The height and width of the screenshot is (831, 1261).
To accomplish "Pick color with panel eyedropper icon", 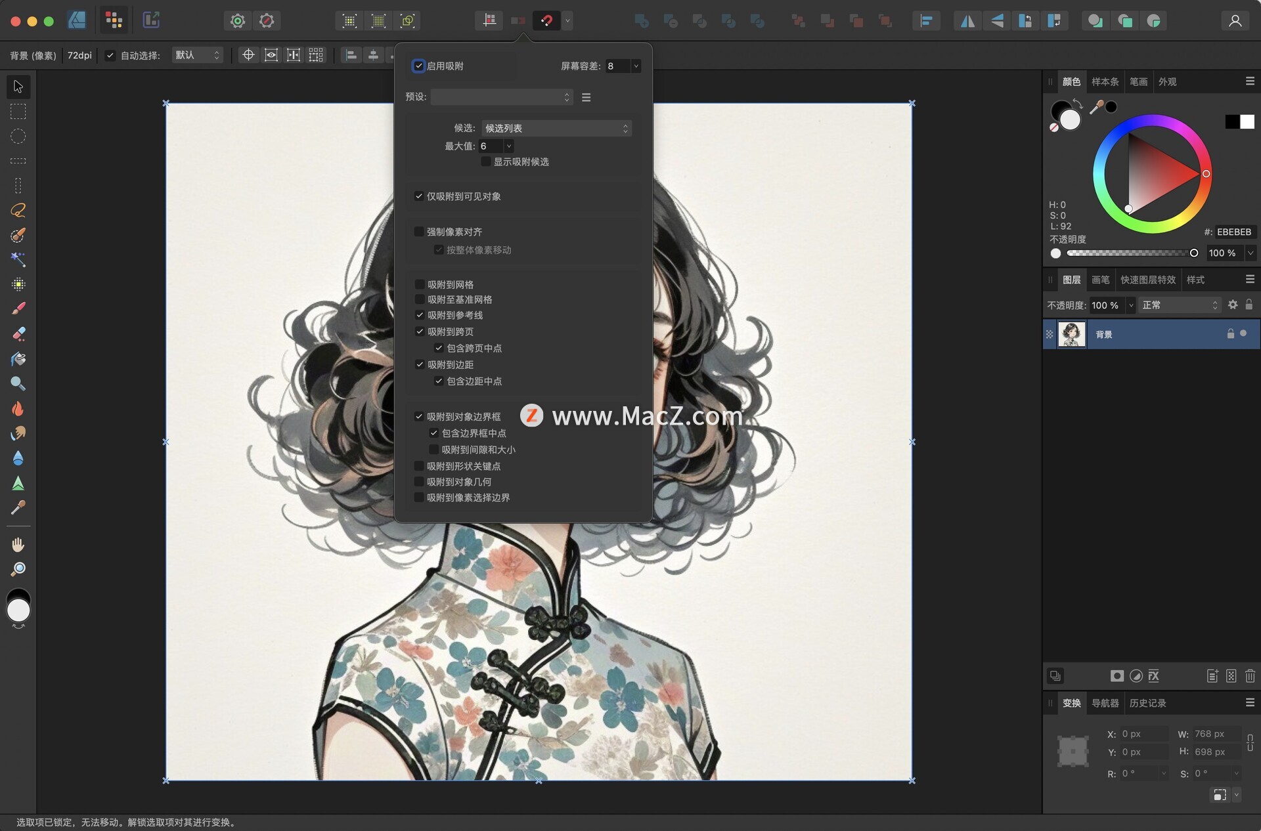I will [x=1096, y=106].
